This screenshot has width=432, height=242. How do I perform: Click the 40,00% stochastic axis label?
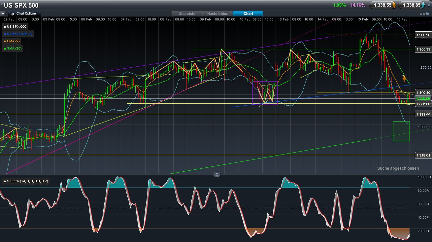pos(424,217)
